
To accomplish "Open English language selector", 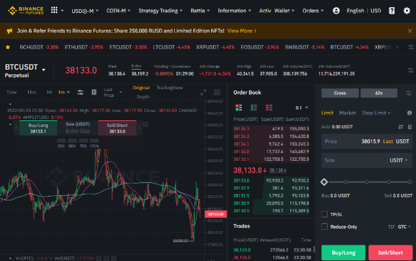I will point(356,10).
